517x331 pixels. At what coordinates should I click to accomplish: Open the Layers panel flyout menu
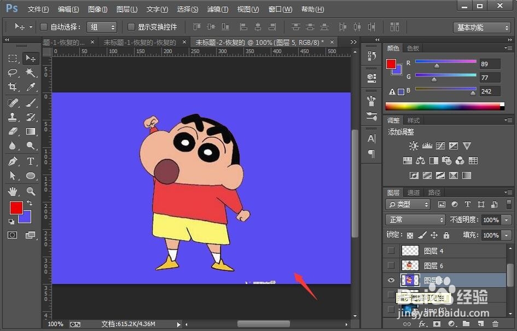point(508,192)
